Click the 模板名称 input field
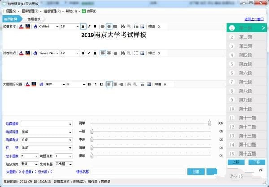 tap(138, 172)
